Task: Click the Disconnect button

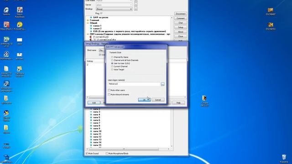Action: tap(181, 14)
